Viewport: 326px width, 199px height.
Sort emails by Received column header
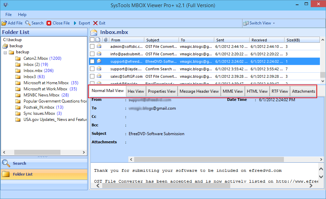coord(267,40)
